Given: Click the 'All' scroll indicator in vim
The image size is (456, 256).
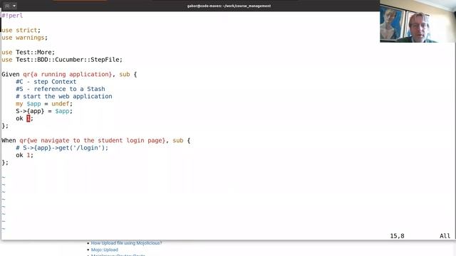Looking at the screenshot, I should click(445, 236).
